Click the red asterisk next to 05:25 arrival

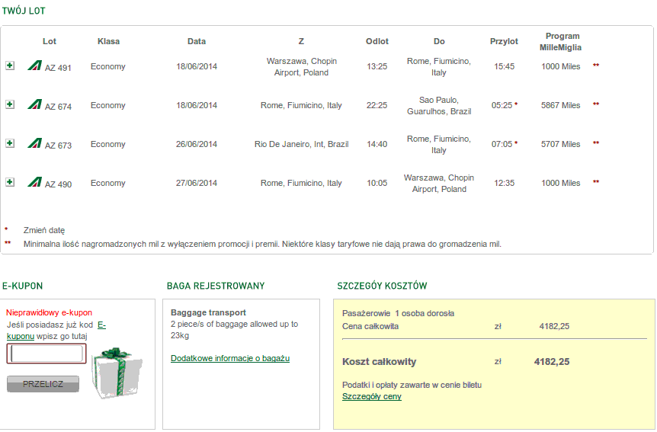516,104
